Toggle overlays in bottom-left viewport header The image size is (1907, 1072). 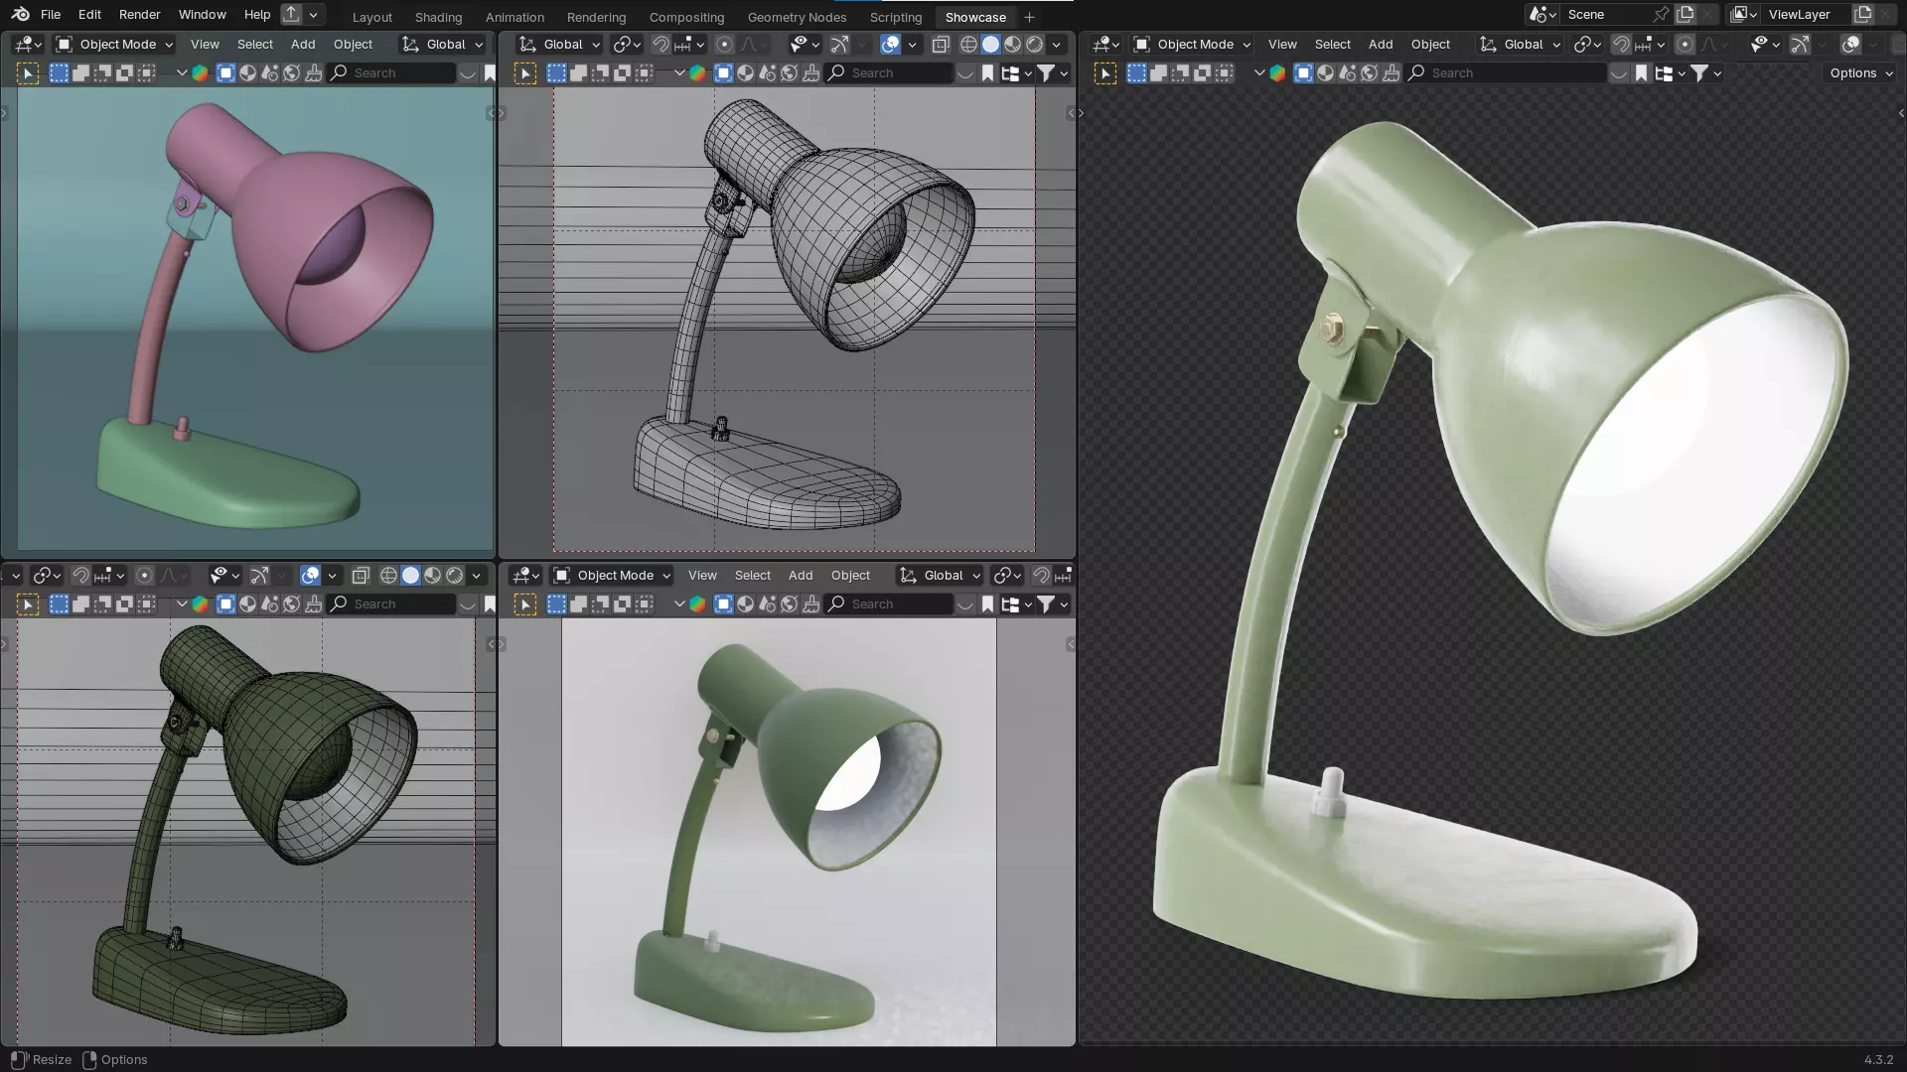pos(310,575)
